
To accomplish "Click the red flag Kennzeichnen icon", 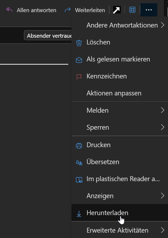I will click(x=79, y=77).
